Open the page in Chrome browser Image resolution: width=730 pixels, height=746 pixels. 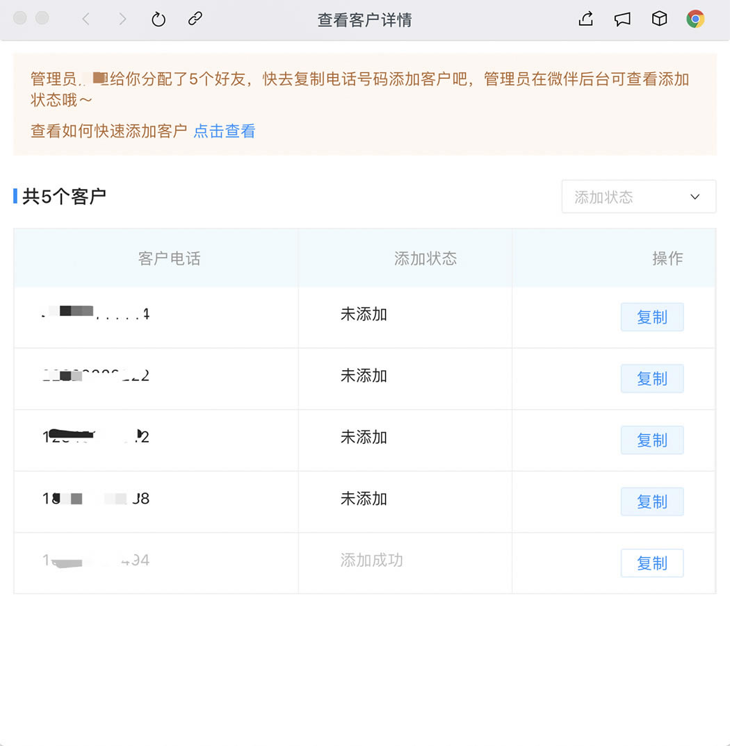coord(695,19)
